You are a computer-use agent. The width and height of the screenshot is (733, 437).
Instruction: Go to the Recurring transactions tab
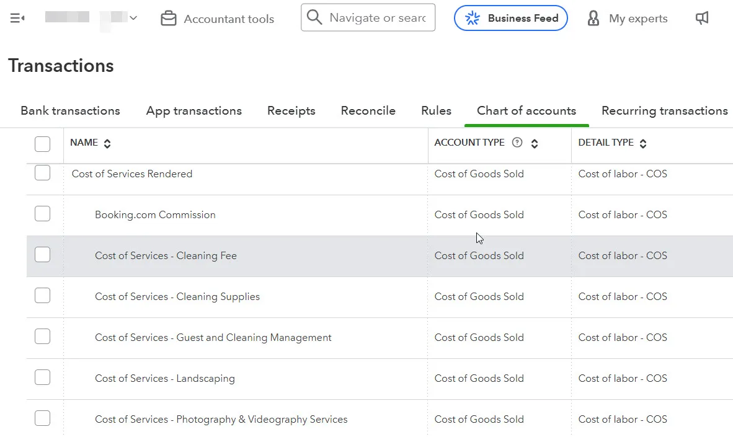pyautogui.click(x=664, y=111)
